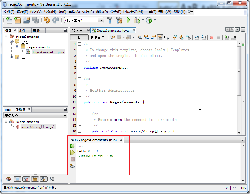
Task: Click the Uncomment code icon
Action: 233,37
